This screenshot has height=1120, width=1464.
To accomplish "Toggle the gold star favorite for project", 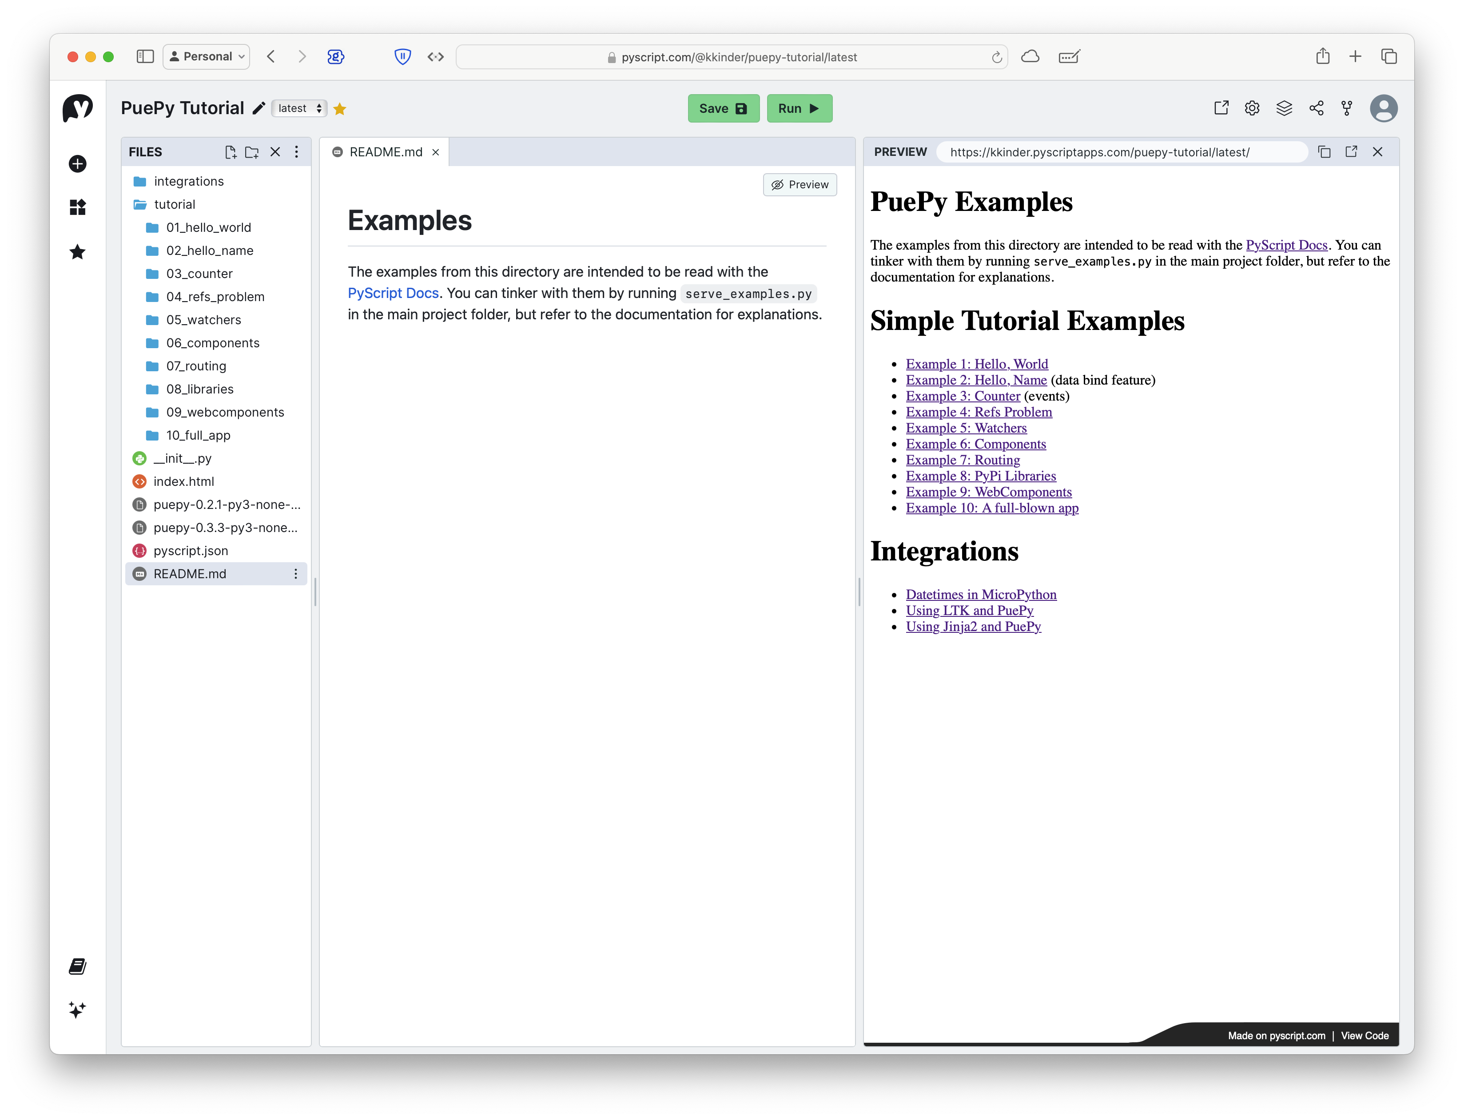I will (340, 109).
